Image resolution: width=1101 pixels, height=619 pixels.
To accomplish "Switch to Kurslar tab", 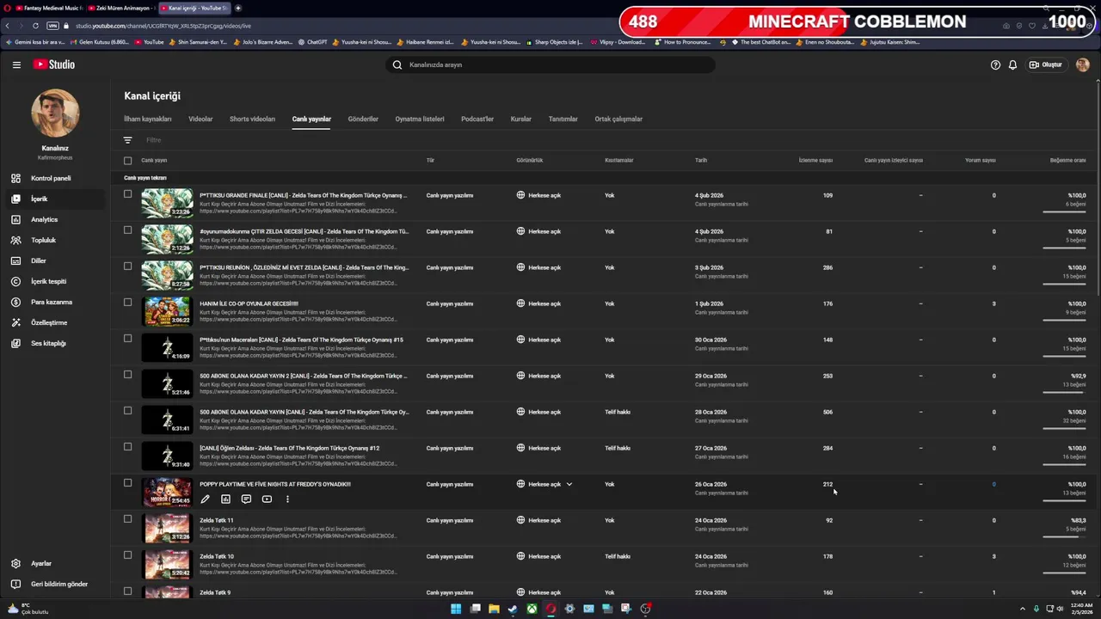I will click(x=521, y=119).
